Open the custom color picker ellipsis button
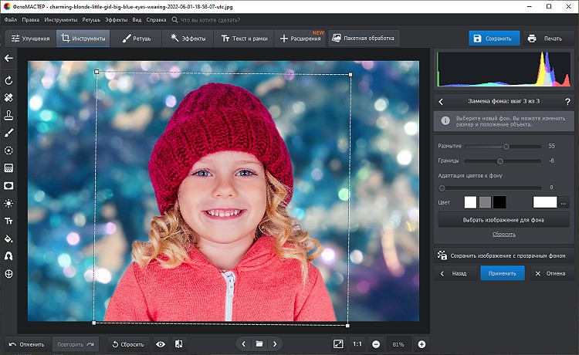 pos(564,202)
